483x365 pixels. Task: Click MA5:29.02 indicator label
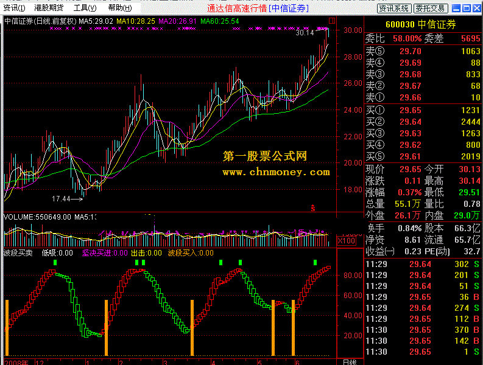[x=96, y=21]
